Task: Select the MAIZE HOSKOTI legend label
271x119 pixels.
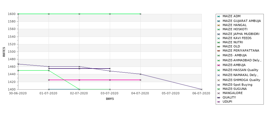Action: (x=235, y=29)
